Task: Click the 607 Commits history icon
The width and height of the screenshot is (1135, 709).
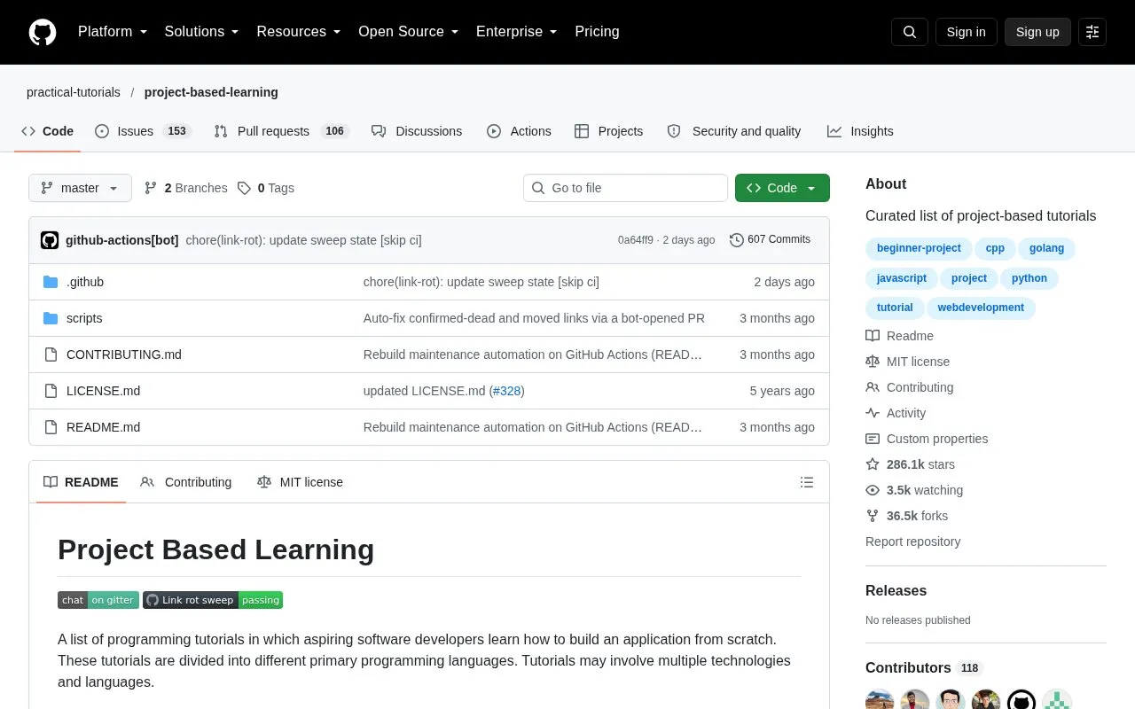Action: pyautogui.click(x=737, y=239)
